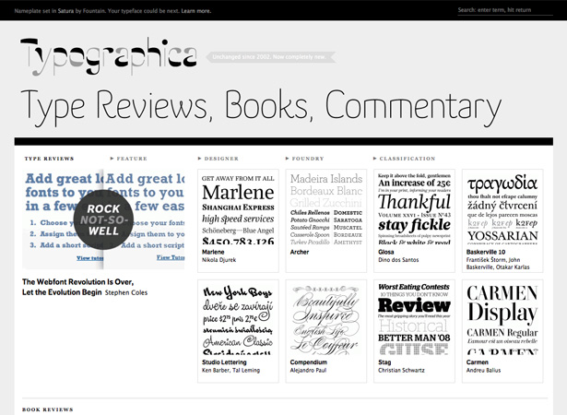Screen dimensions: 567x415
Task: Open author Stephen Coles link
Action: [126, 292]
